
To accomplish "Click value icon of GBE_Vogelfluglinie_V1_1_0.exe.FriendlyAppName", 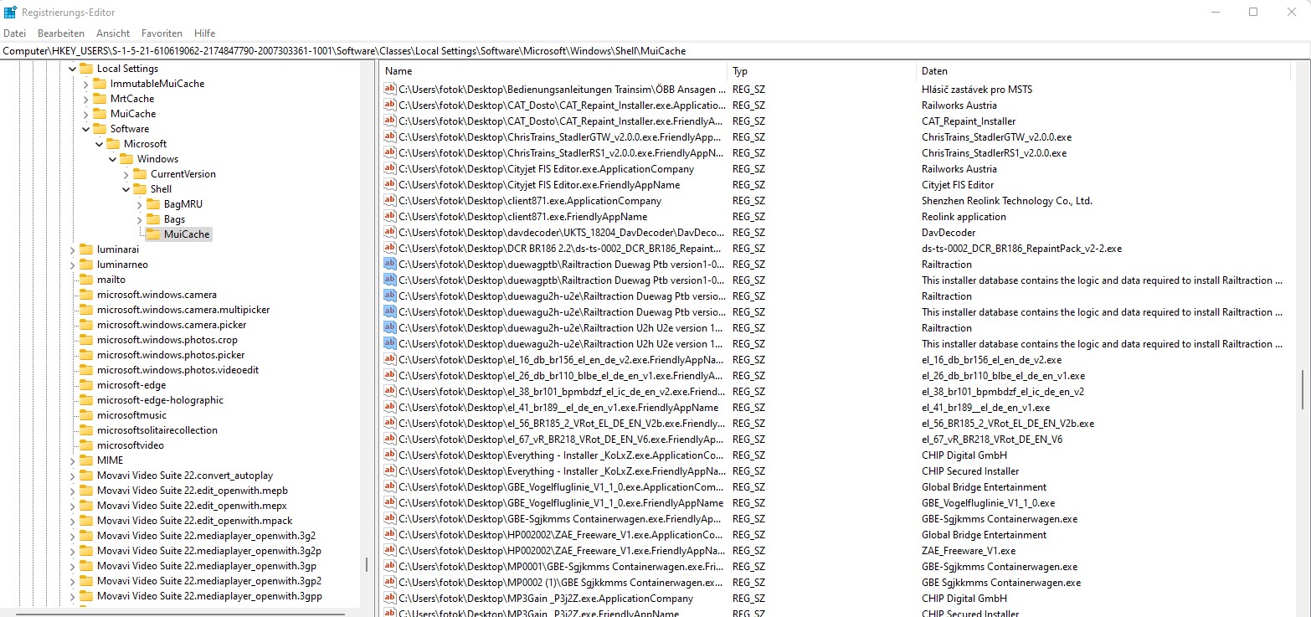I will coord(389,503).
